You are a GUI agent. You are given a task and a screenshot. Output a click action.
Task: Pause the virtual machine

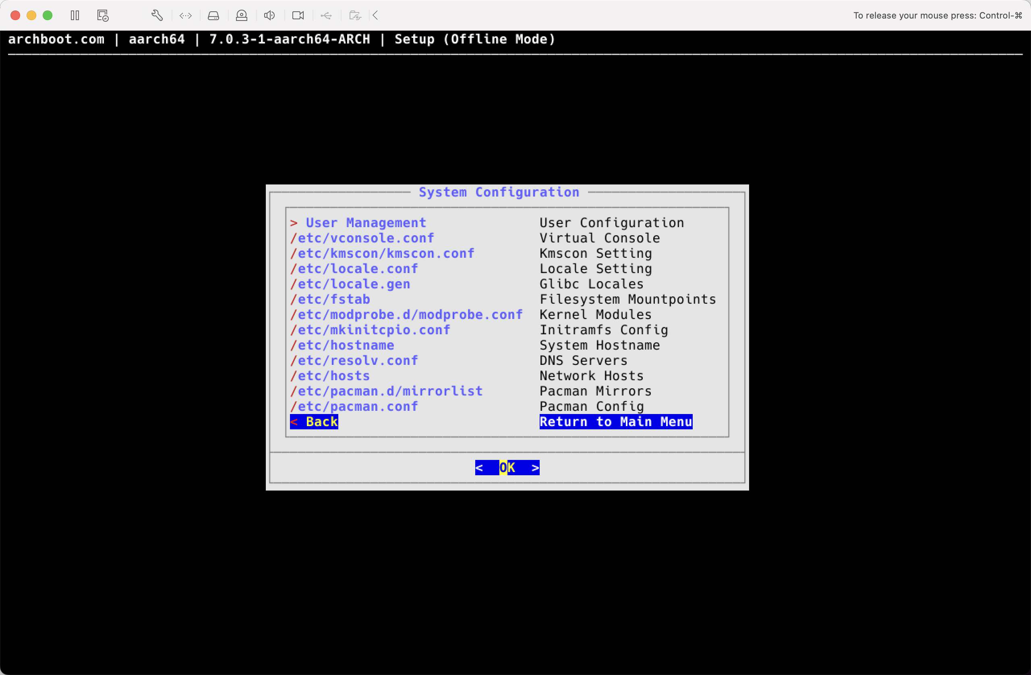75,16
